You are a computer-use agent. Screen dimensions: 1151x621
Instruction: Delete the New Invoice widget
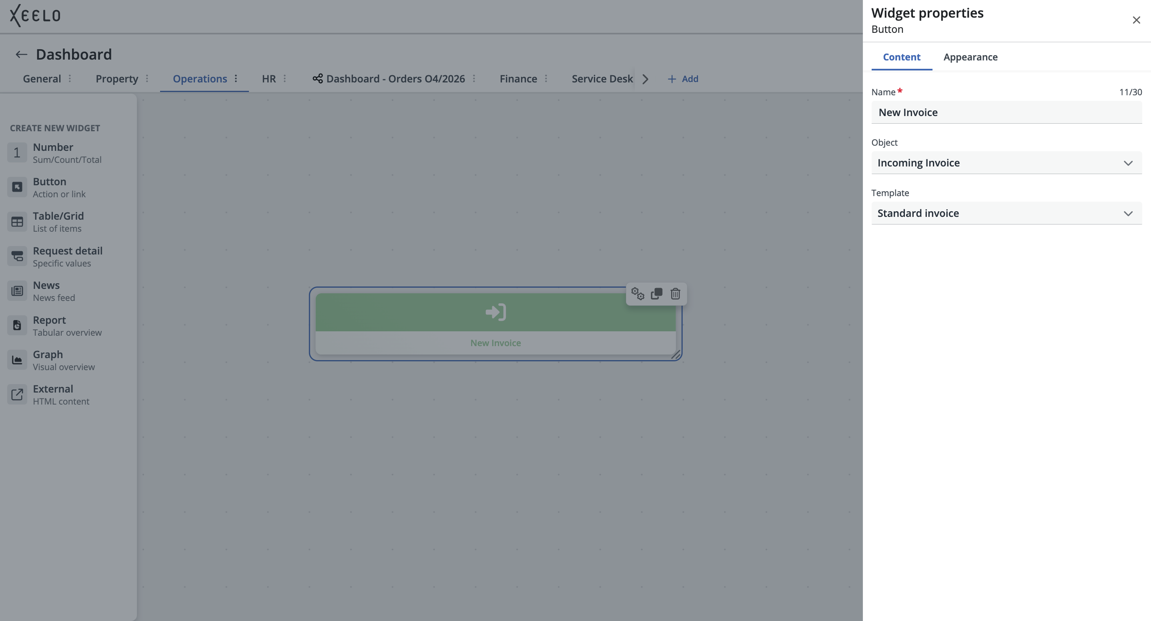point(675,294)
